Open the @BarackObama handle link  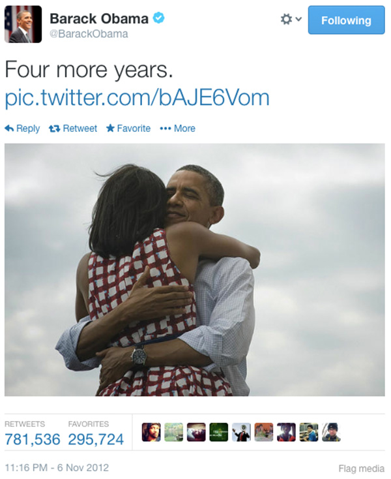89,33
